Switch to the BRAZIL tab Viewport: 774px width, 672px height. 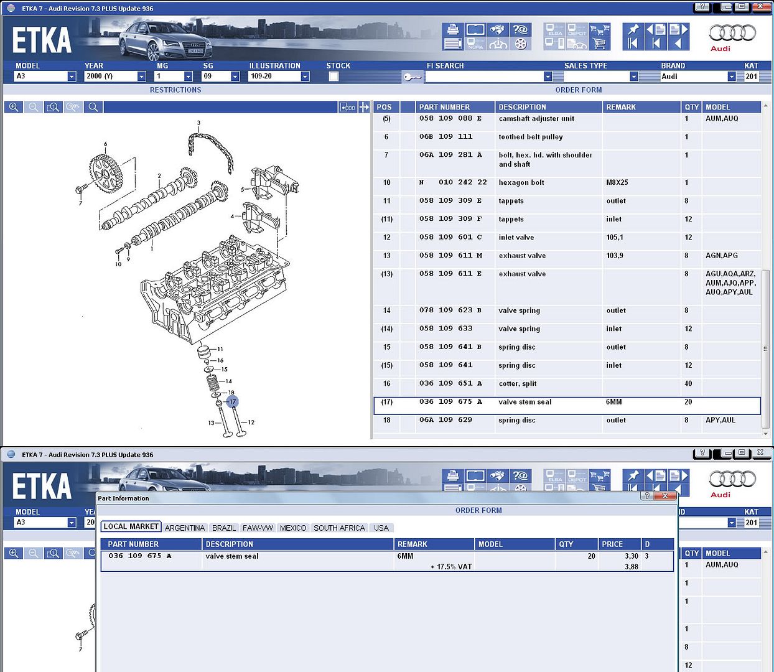tap(224, 528)
